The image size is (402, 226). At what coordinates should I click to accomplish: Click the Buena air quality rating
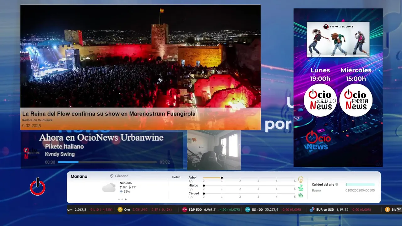pyautogui.click(x=316, y=191)
